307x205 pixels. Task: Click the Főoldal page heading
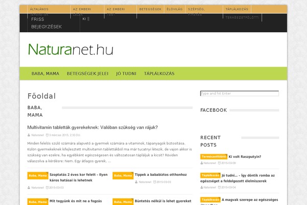[41, 96]
